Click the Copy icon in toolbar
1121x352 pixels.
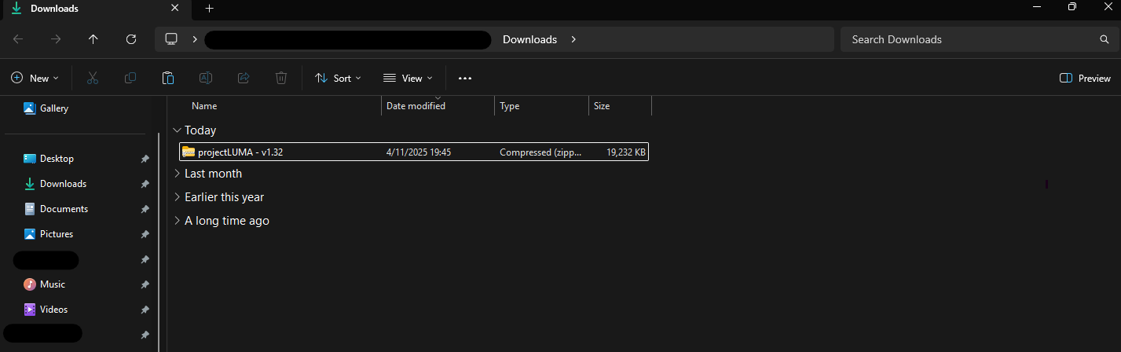click(130, 78)
